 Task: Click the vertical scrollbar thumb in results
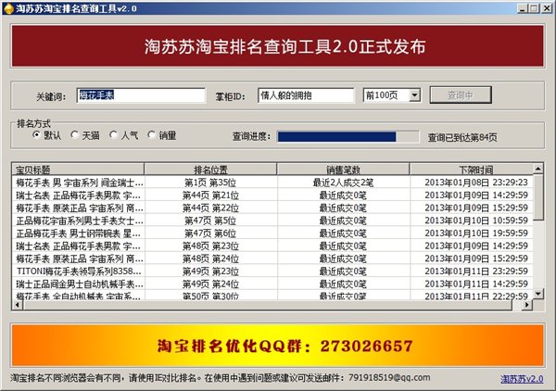click(537, 197)
